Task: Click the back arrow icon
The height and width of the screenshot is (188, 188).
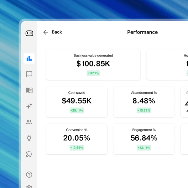Action: 46,32
